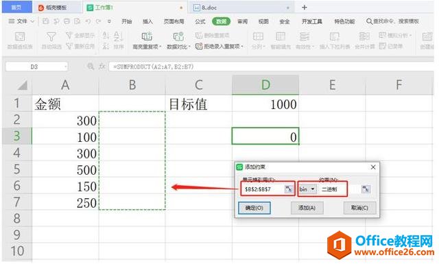Open the bin relation dropdown in the dialog
The image size is (439, 264).
coord(307,189)
